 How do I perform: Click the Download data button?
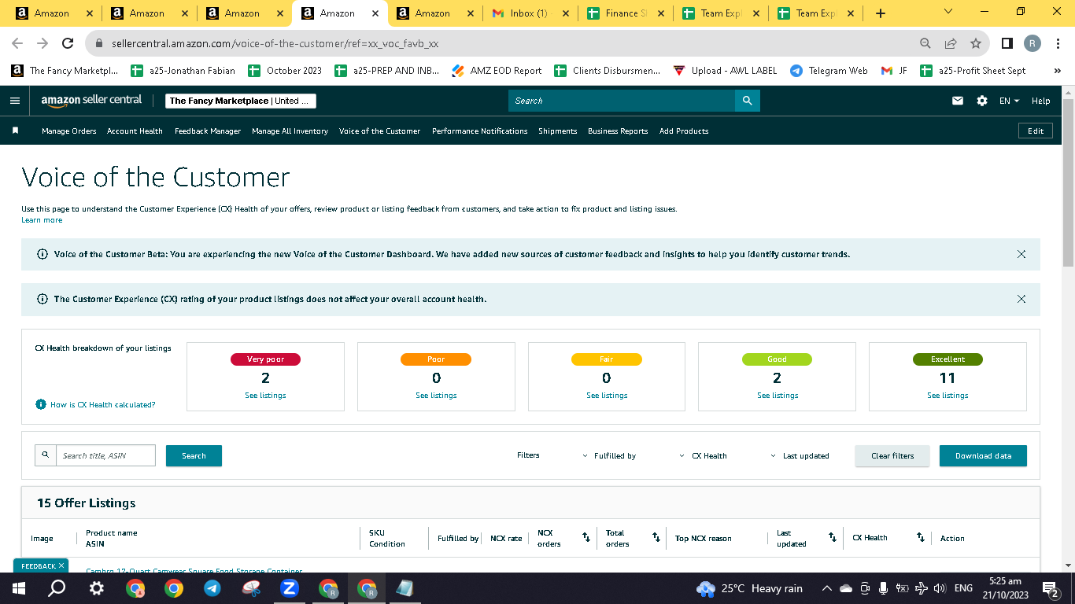pyautogui.click(x=983, y=456)
